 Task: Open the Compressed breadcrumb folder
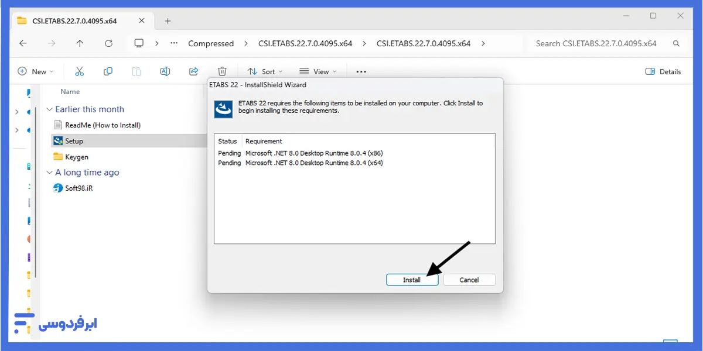click(x=211, y=43)
